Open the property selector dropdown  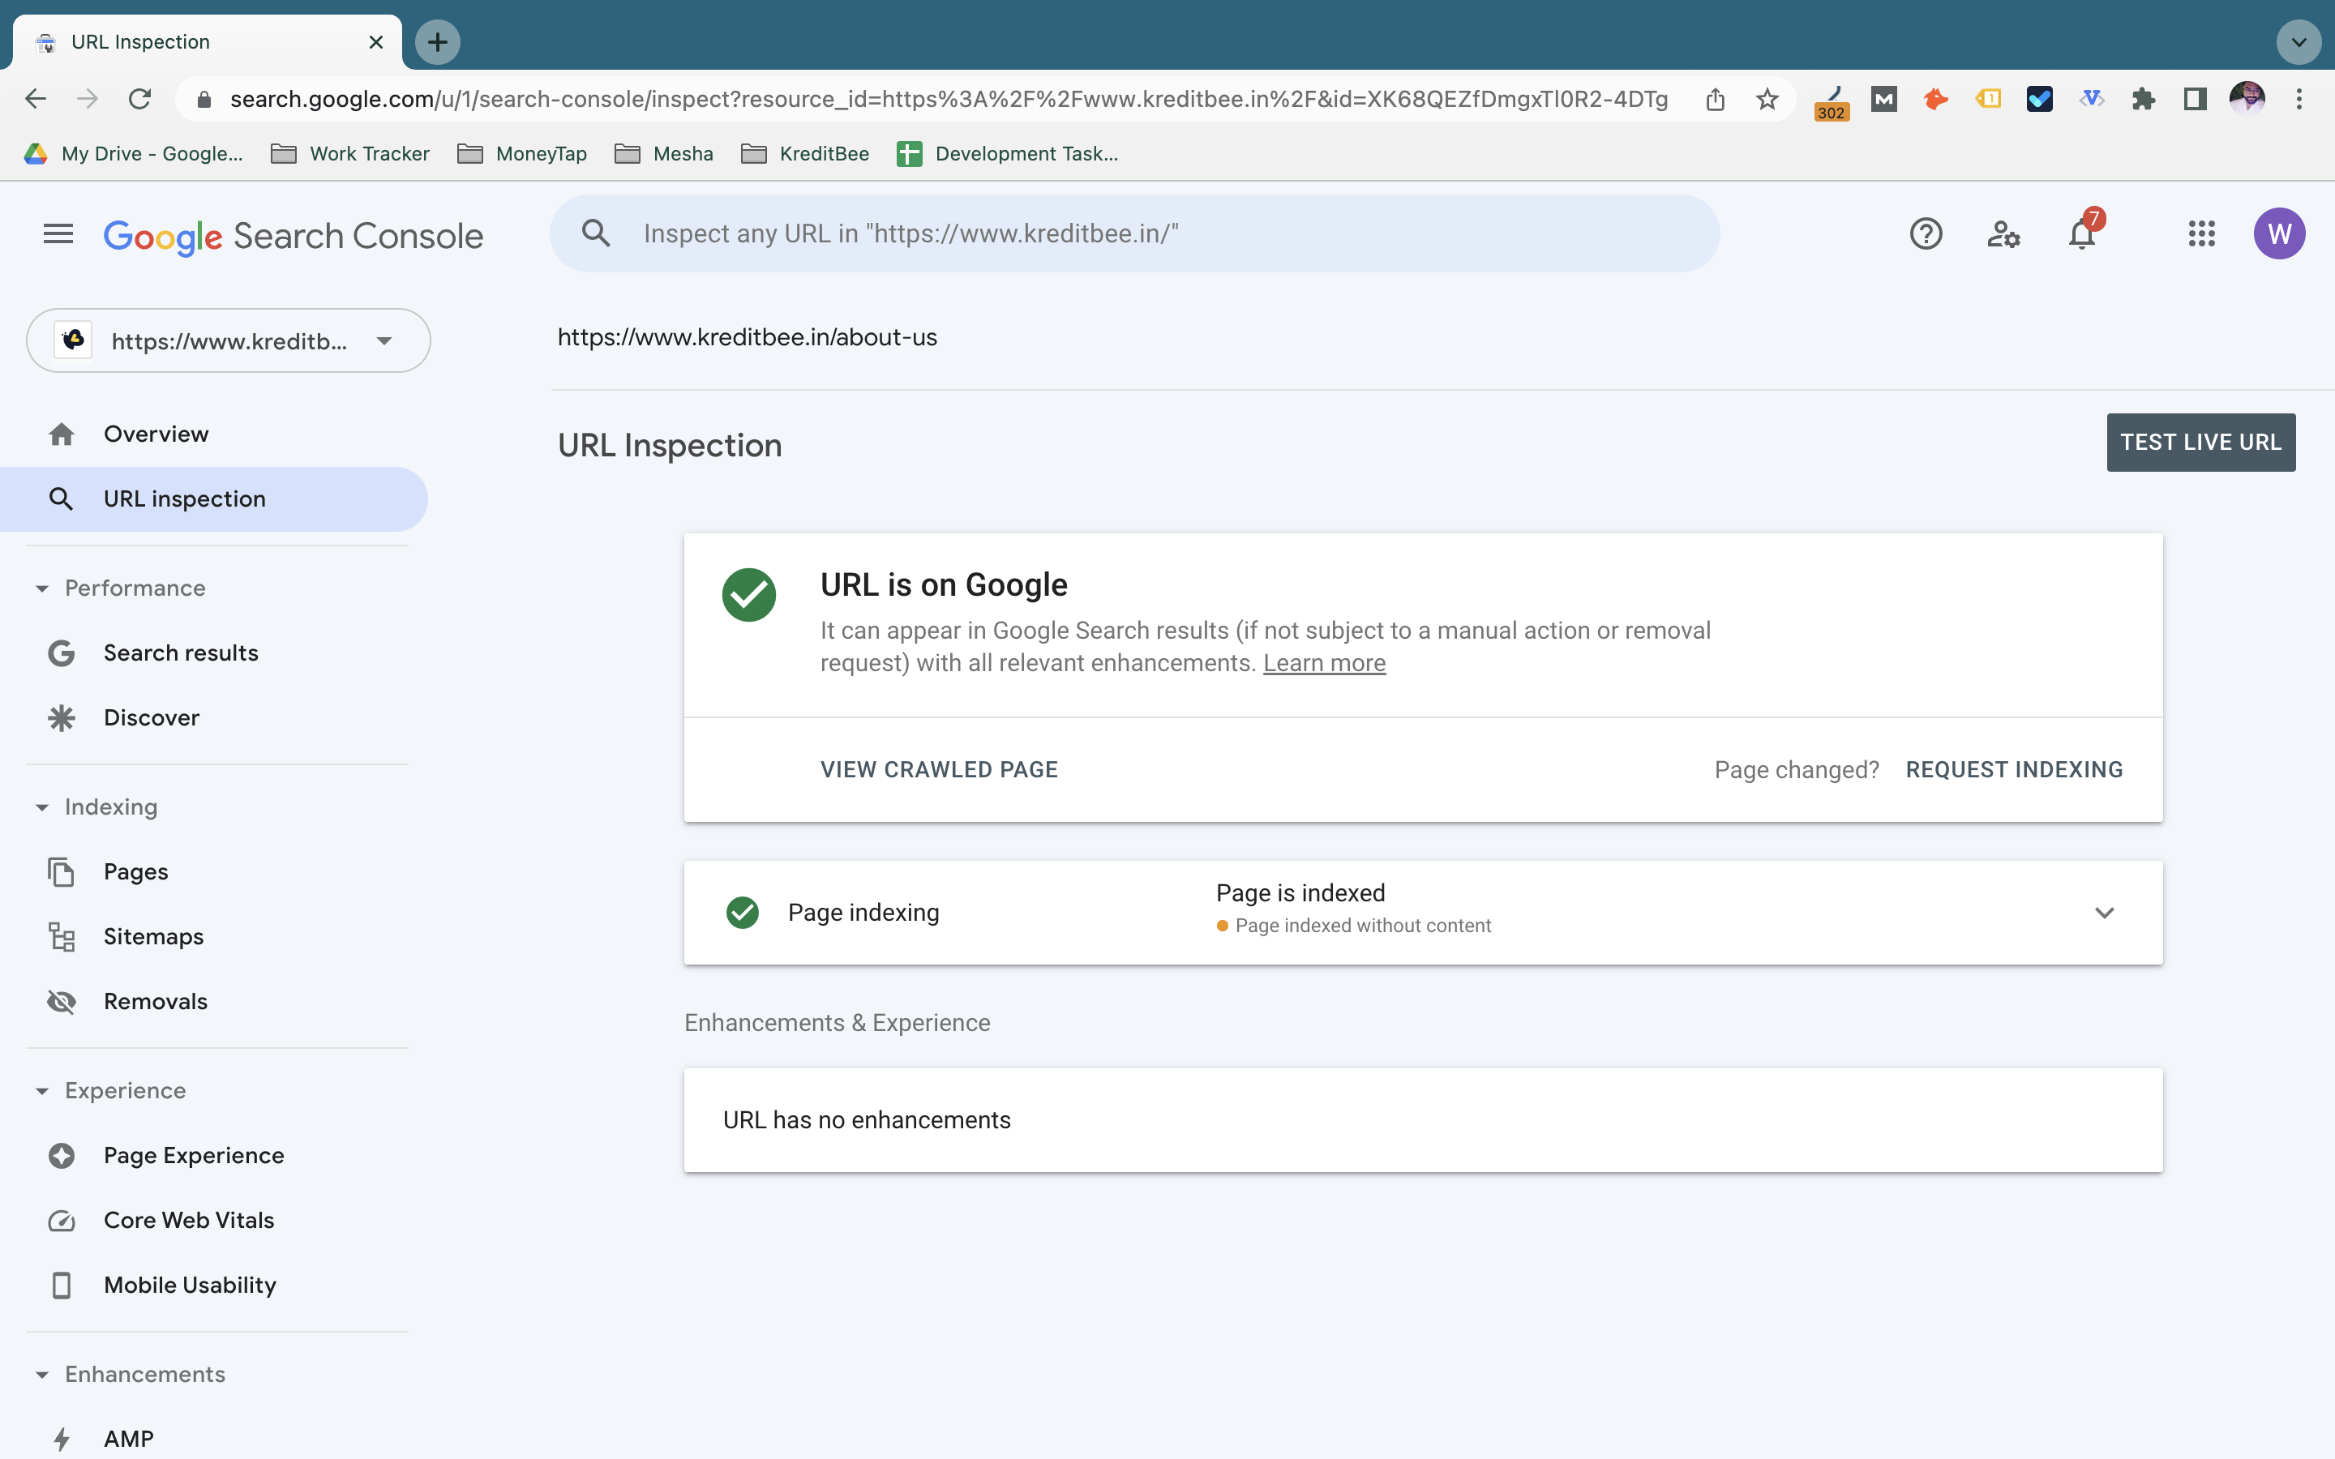coord(229,340)
